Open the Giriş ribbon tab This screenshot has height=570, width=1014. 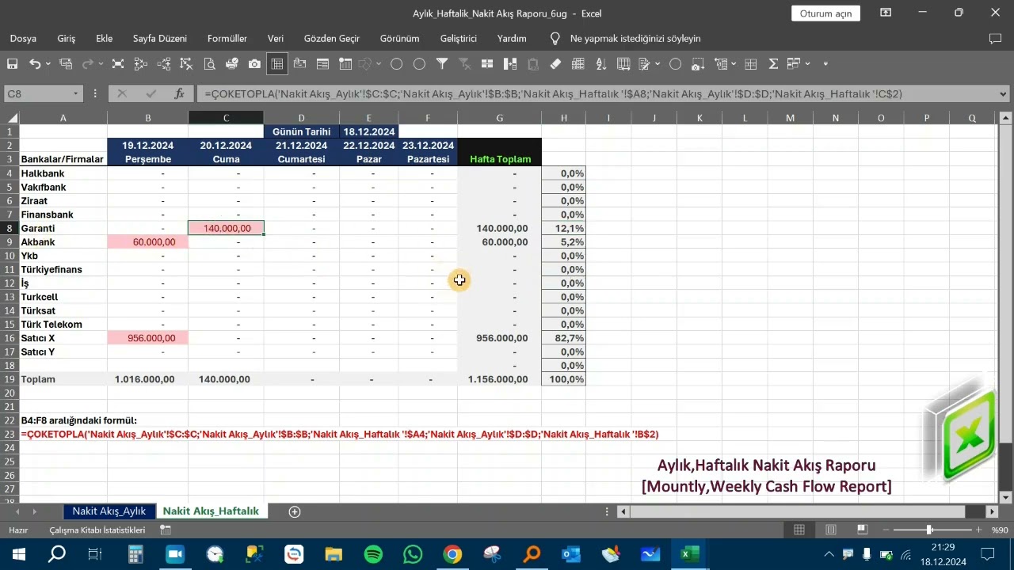[x=67, y=38]
